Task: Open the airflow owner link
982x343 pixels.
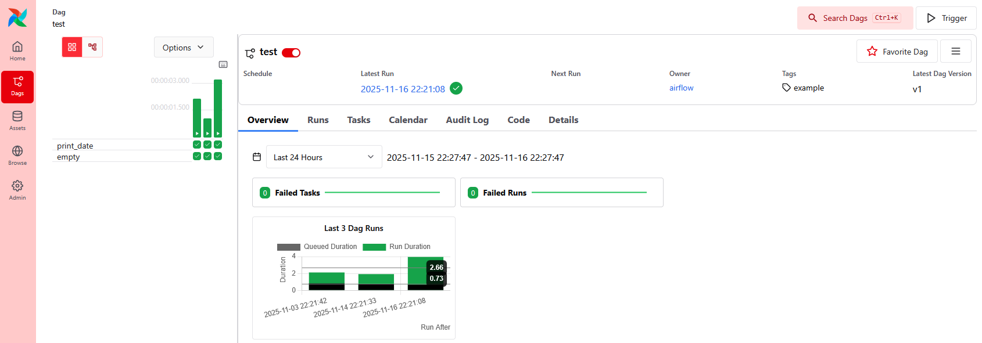Action: click(681, 88)
